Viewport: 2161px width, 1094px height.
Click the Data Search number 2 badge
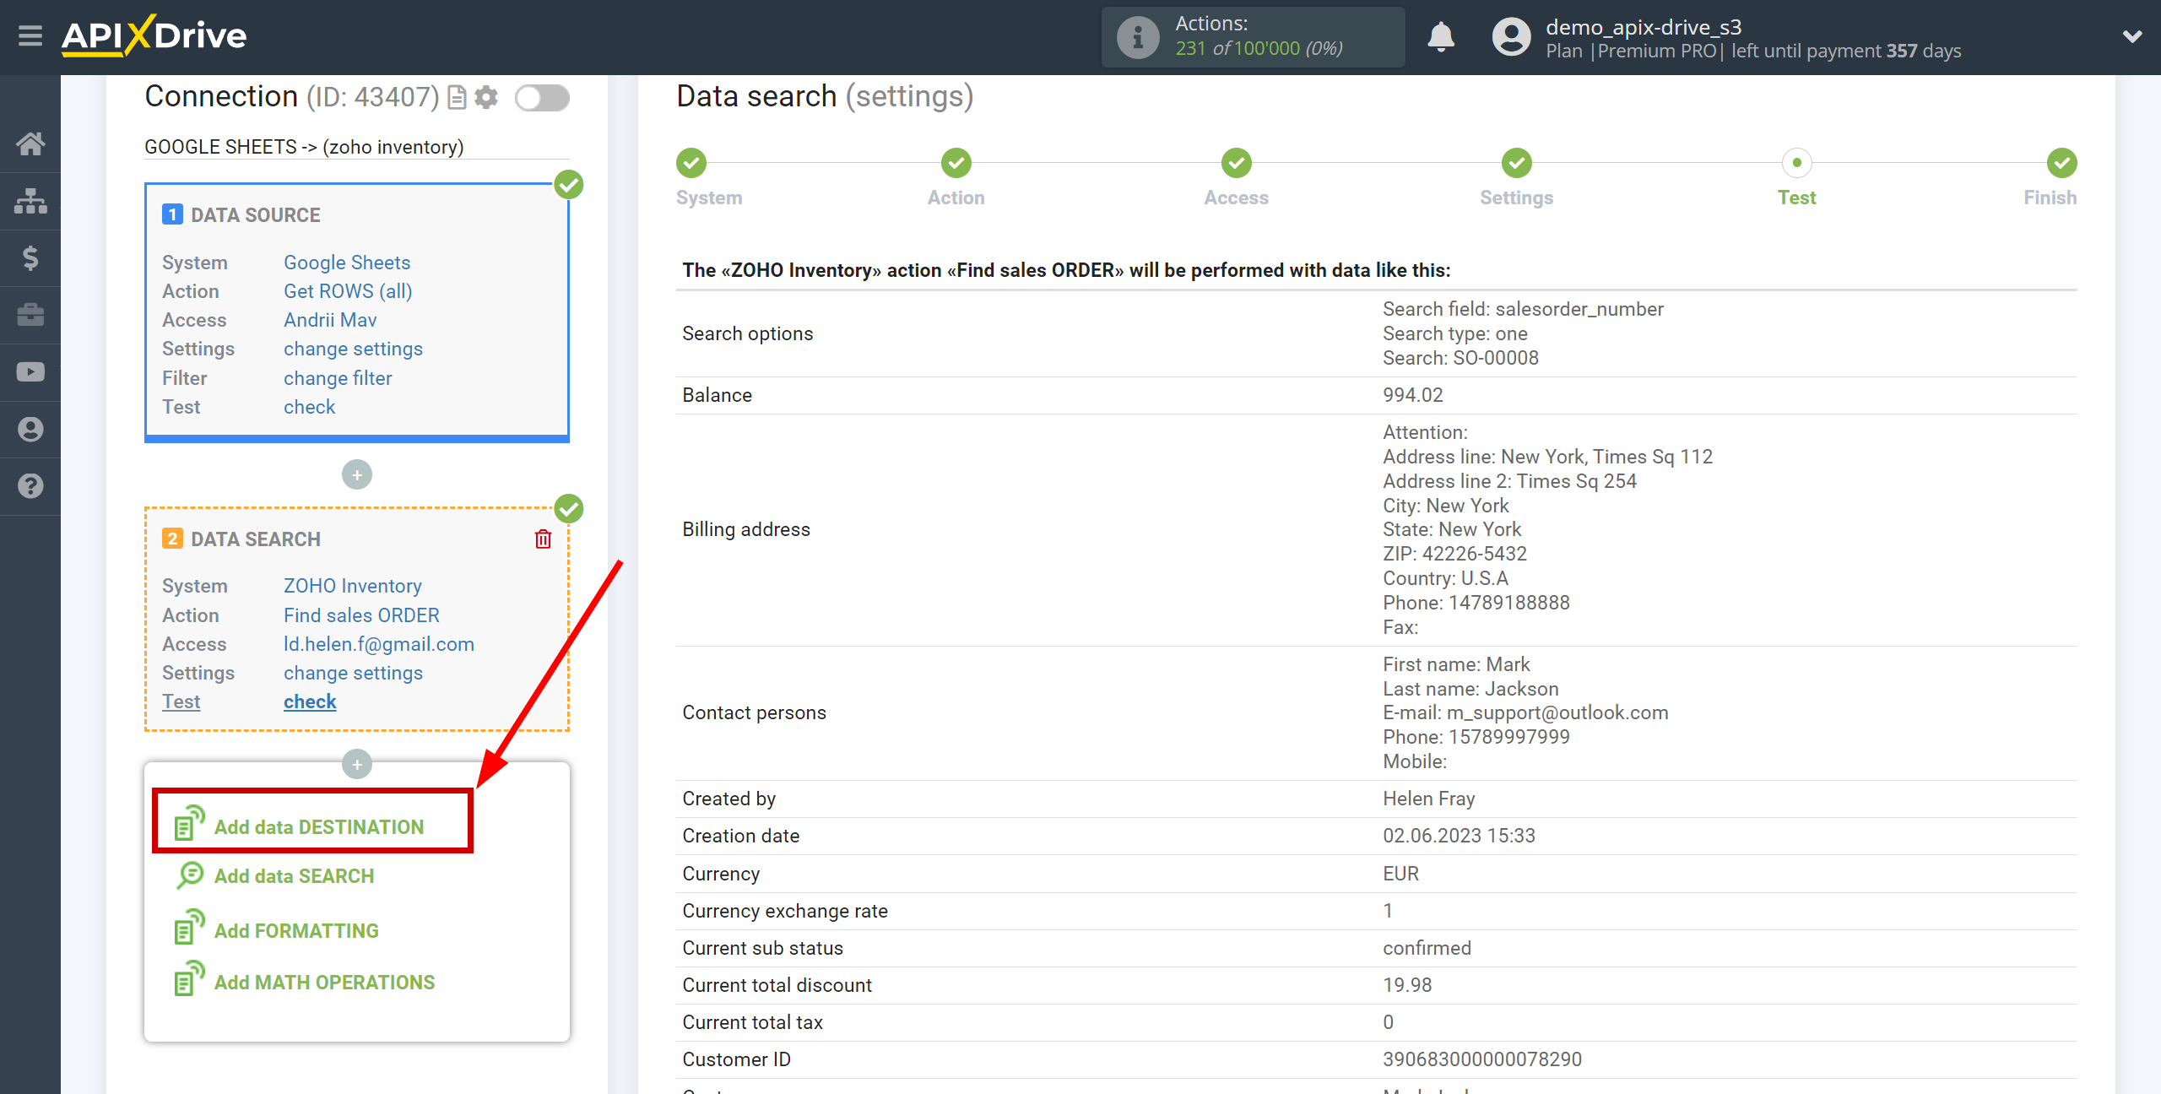pyautogui.click(x=172, y=539)
